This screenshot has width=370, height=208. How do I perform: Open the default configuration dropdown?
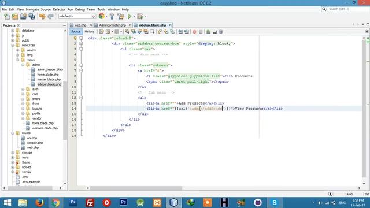[77, 16]
